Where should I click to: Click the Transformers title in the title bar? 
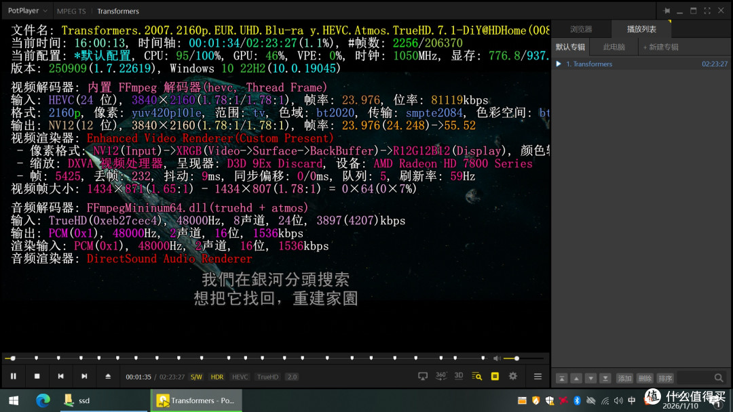tap(118, 12)
